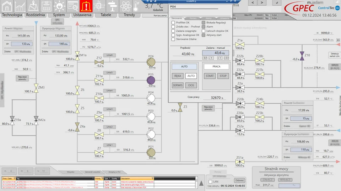Open the System menu tab

pos(59,15)
